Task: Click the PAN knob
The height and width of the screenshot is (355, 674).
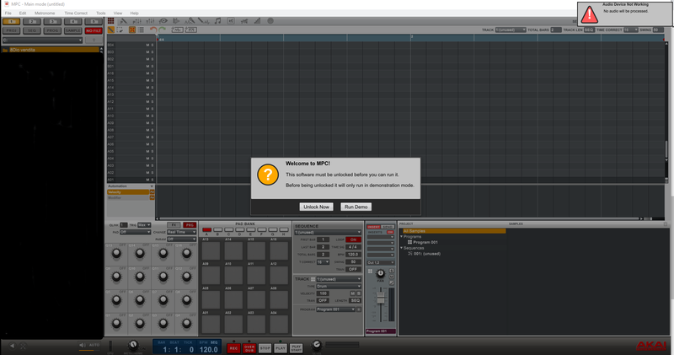Action: pyautogui.click(x=381, y=273)
